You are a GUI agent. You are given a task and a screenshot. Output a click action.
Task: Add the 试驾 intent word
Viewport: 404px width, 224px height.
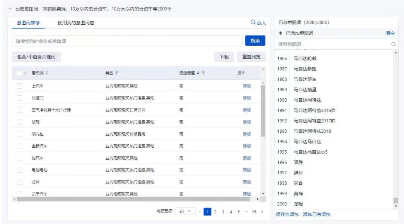(247, 122)
